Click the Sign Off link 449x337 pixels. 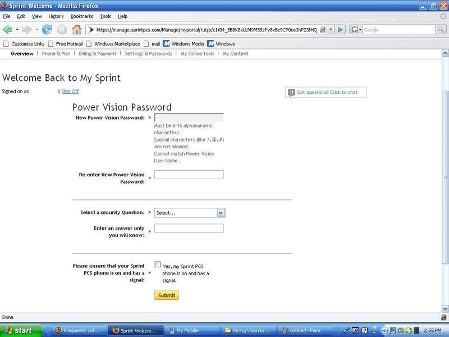70,92
